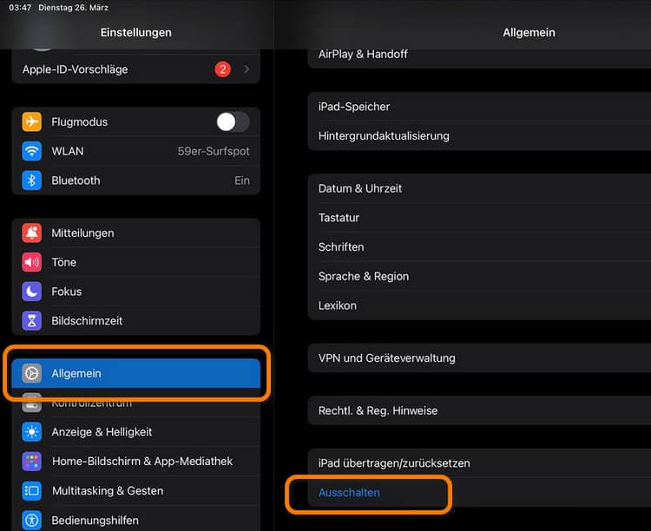Viewport: 651px width, 531px height.
Task: Tap the blue Ausschalten link
Action: pos(349,492)
